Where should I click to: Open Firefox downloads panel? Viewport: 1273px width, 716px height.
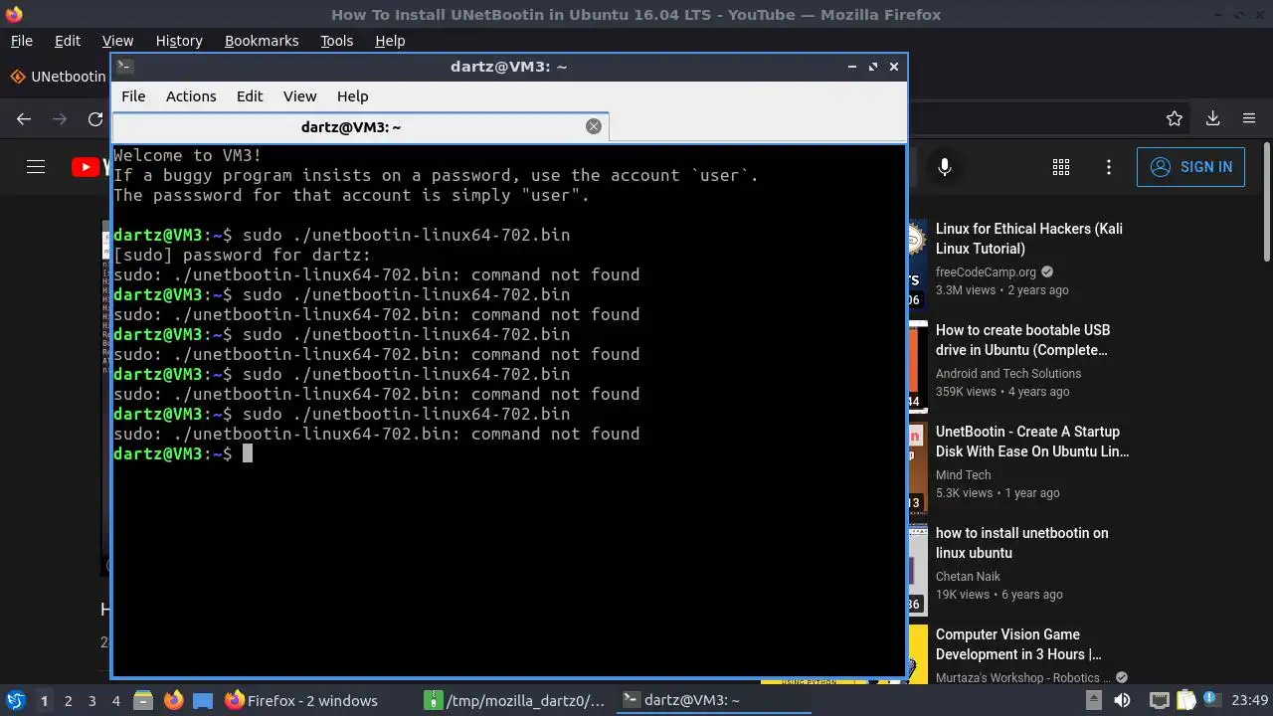tap(1212, 119)
